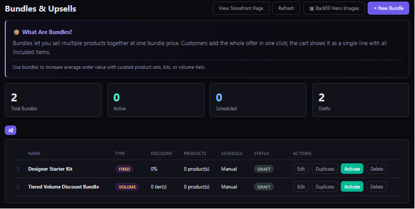415x209 pixels.
Task: Click Manual schedule for Tiered Volume Discount Bundle
Action: pyautogui.click(x=229, y=187)
